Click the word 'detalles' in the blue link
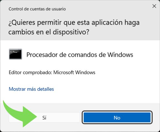 [x=46, y=89]
